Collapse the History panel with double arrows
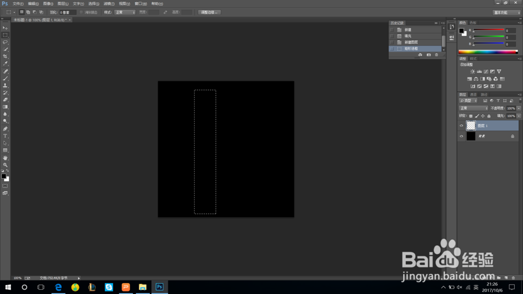Screen dimensions: 523x294 click(x=436, y=23)
